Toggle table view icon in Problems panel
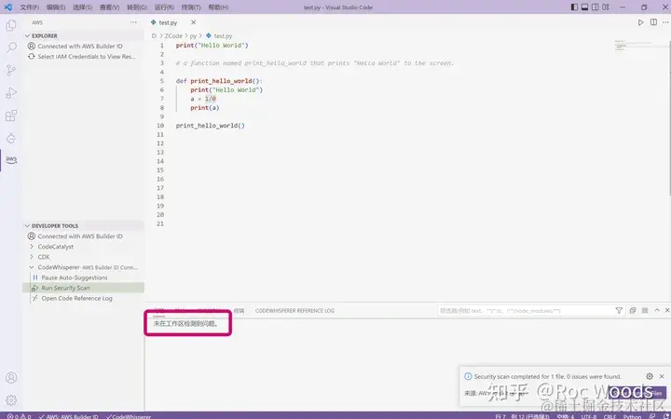This screenshot has height=419, width=671. point(645,310)
